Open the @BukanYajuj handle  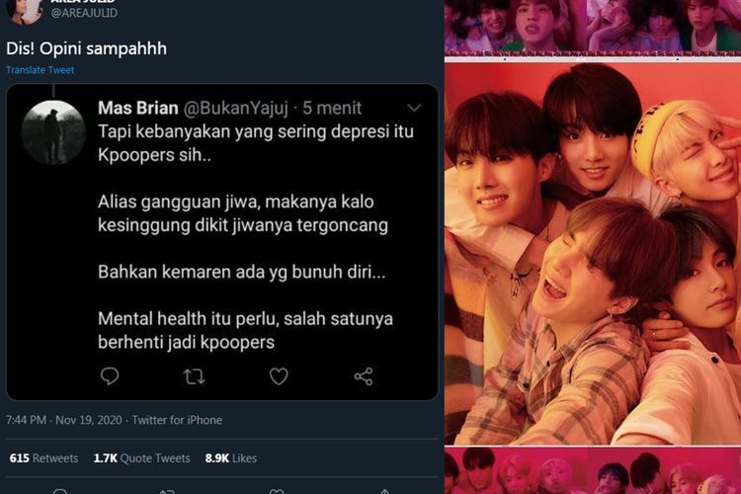(235, 109)
